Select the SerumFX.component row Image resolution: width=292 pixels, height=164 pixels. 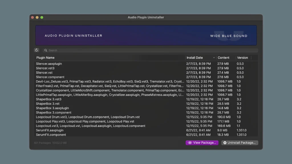point(51,135)
